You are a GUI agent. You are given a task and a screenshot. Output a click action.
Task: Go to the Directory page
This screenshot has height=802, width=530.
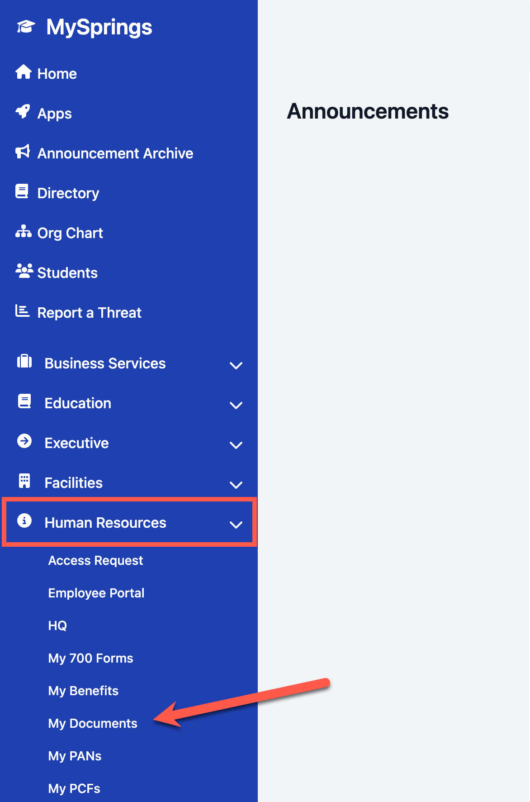point(68,193)
